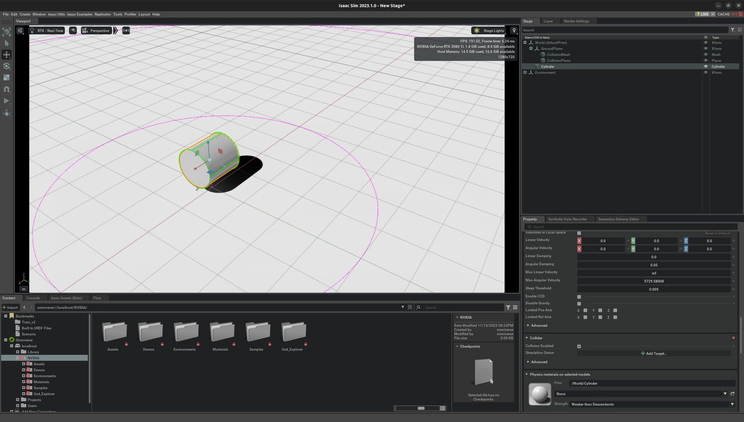
Task: Open viewport settings sliders icon
Action: click(20, 31)
